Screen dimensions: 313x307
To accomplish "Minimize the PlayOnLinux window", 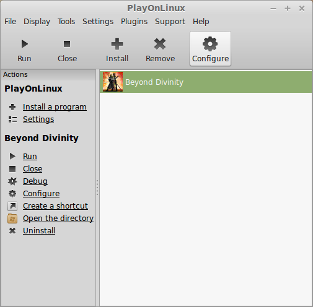I will (x=273, y=9).
